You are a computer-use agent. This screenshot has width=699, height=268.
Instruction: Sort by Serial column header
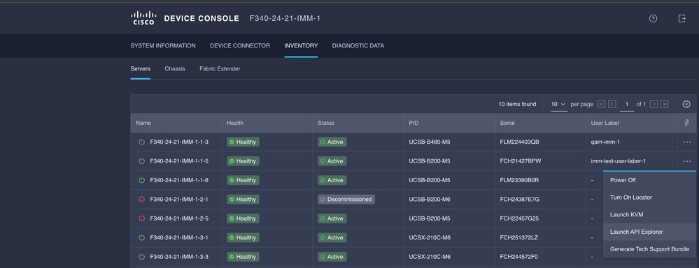(508, 123)
